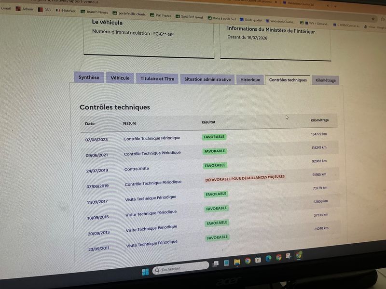Select the date 20/09/2013

pyautogui.click(x=99, y=233)
